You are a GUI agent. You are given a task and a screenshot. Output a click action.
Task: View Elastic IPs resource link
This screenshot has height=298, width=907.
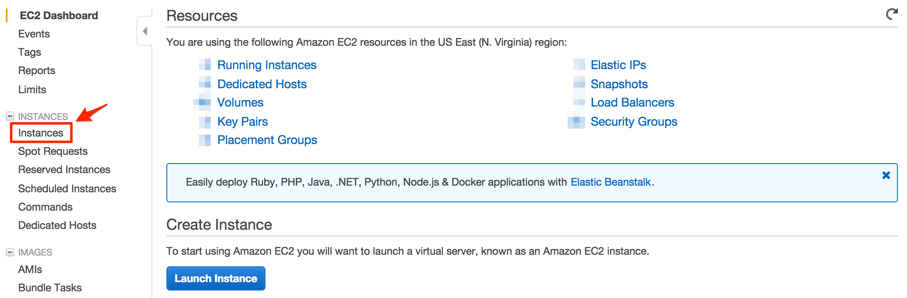[618, 65]
